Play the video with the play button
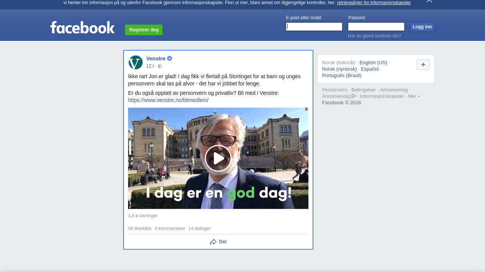The image size is (485, 272). coord(218,158)
